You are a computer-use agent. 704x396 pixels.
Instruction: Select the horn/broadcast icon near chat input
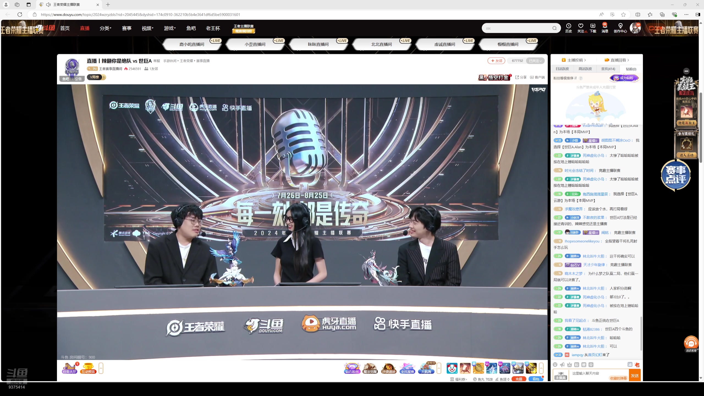point(562,365)
